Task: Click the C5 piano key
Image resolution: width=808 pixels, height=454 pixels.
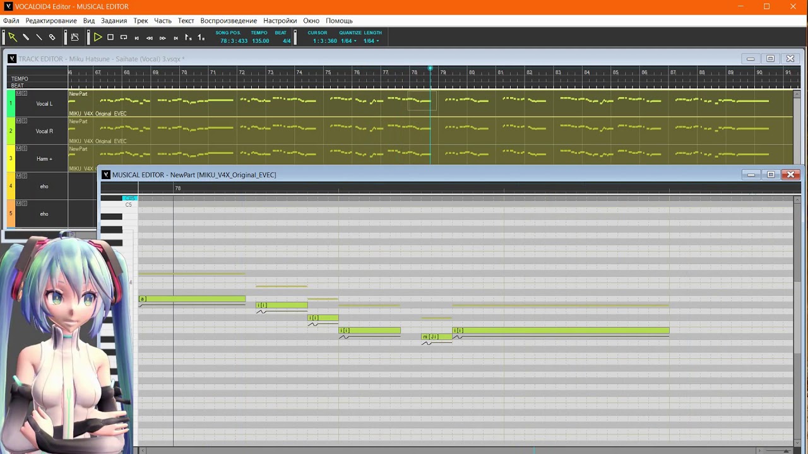Action: point(129,205)
